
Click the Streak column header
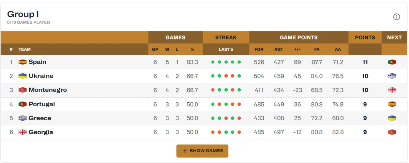(226, 38)
